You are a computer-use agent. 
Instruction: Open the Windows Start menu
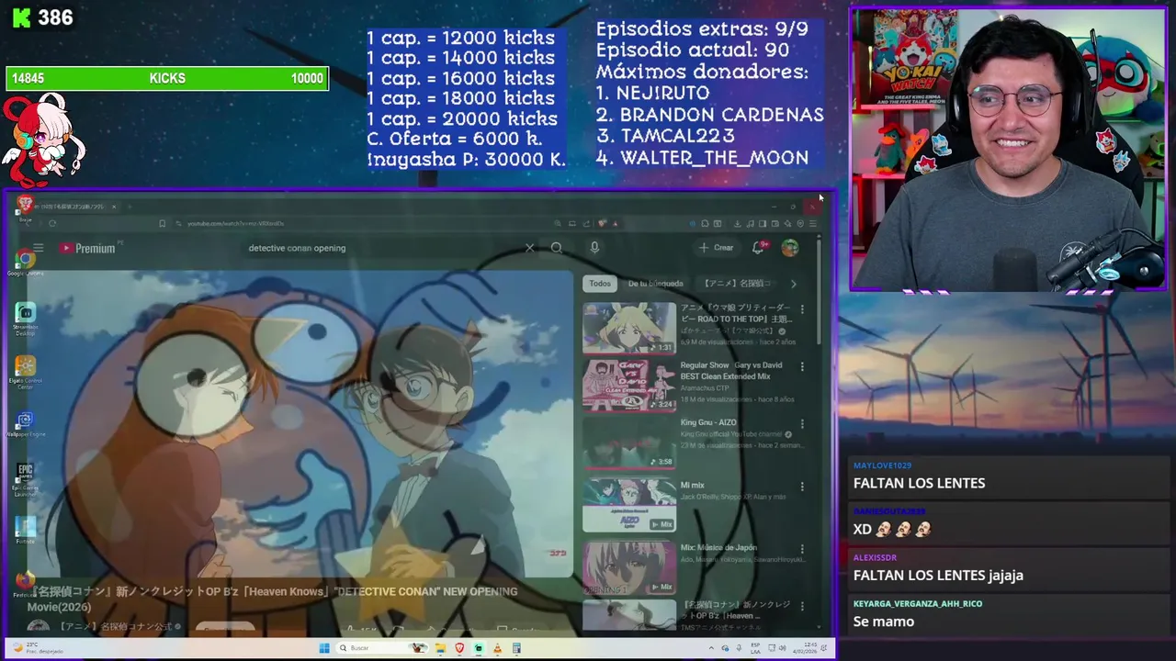point(323,648)
